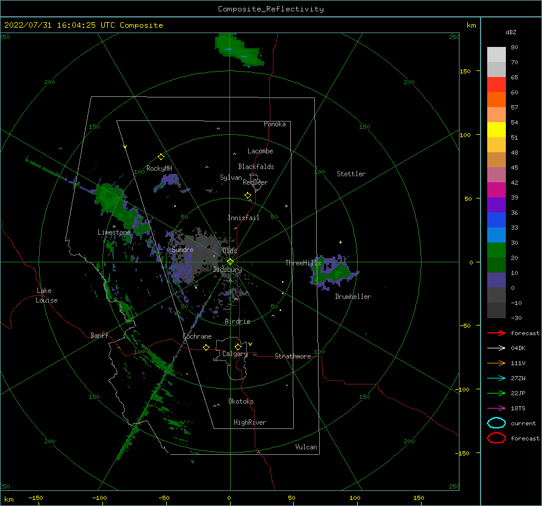This screenshot has width=542, height=506.
Task: Pick the 42 dBZ magenta color swatch
Action: tap(496, 190)
